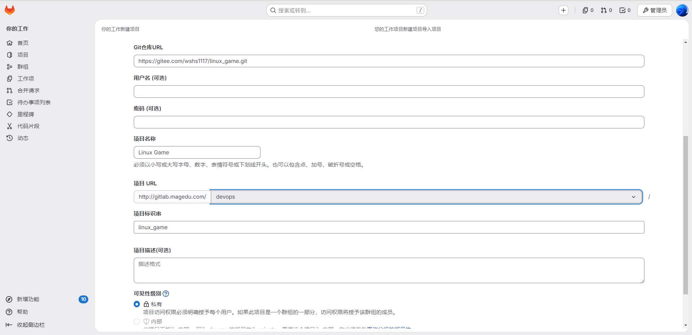The height and width of the screenshot is (335, 692).
Task: Click the 项目描述 textarea
Action: tap(389, 270)
